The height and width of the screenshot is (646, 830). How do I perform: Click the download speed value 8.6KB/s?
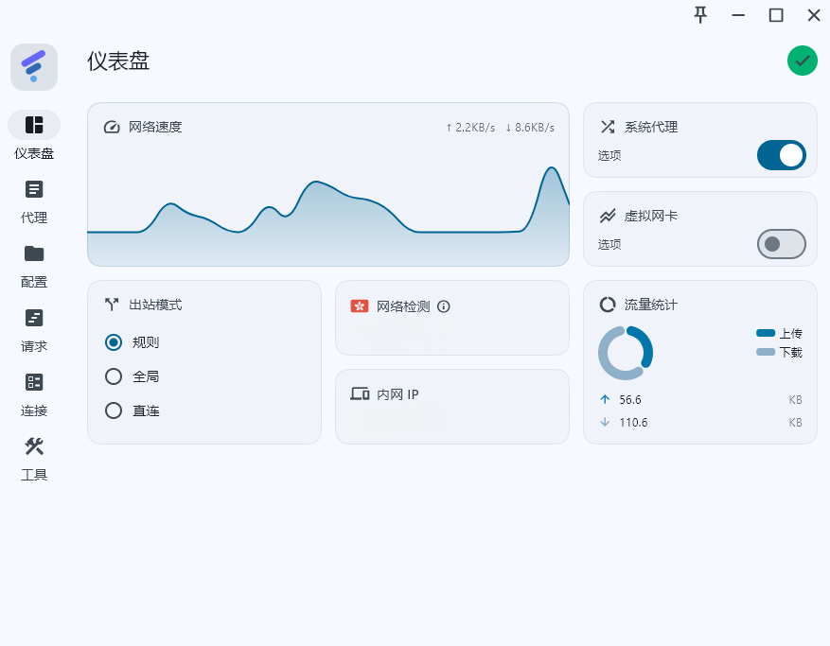530,128
